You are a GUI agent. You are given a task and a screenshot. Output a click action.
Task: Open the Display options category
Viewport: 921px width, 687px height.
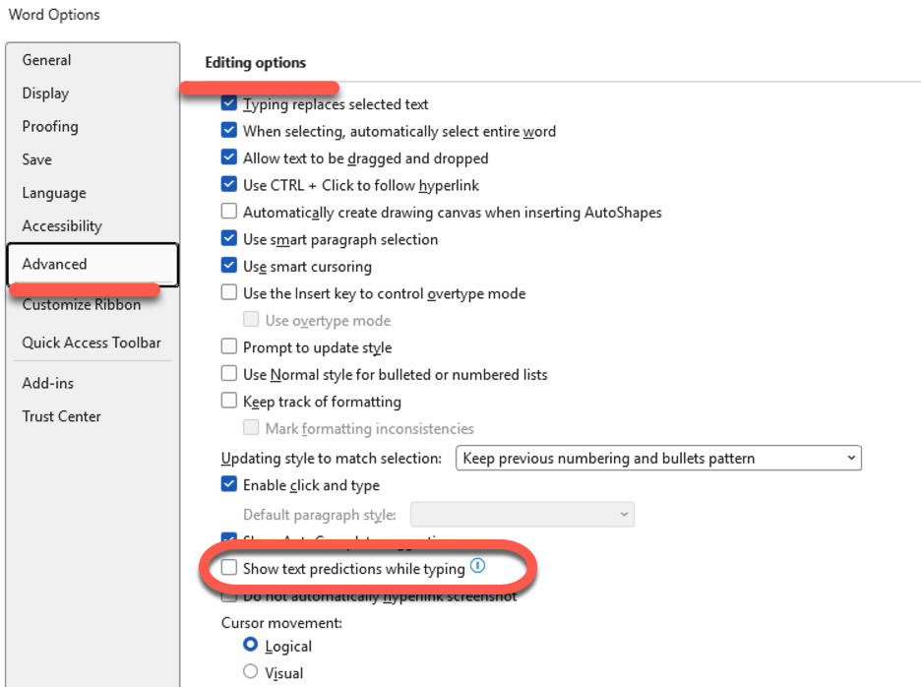coord(45,94)
